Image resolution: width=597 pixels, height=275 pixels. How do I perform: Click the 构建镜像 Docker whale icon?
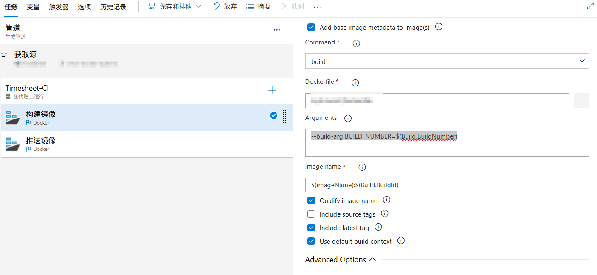click(13, 118)
